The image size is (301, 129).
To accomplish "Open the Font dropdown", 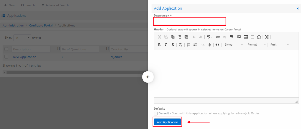I will tap(280, 45).
